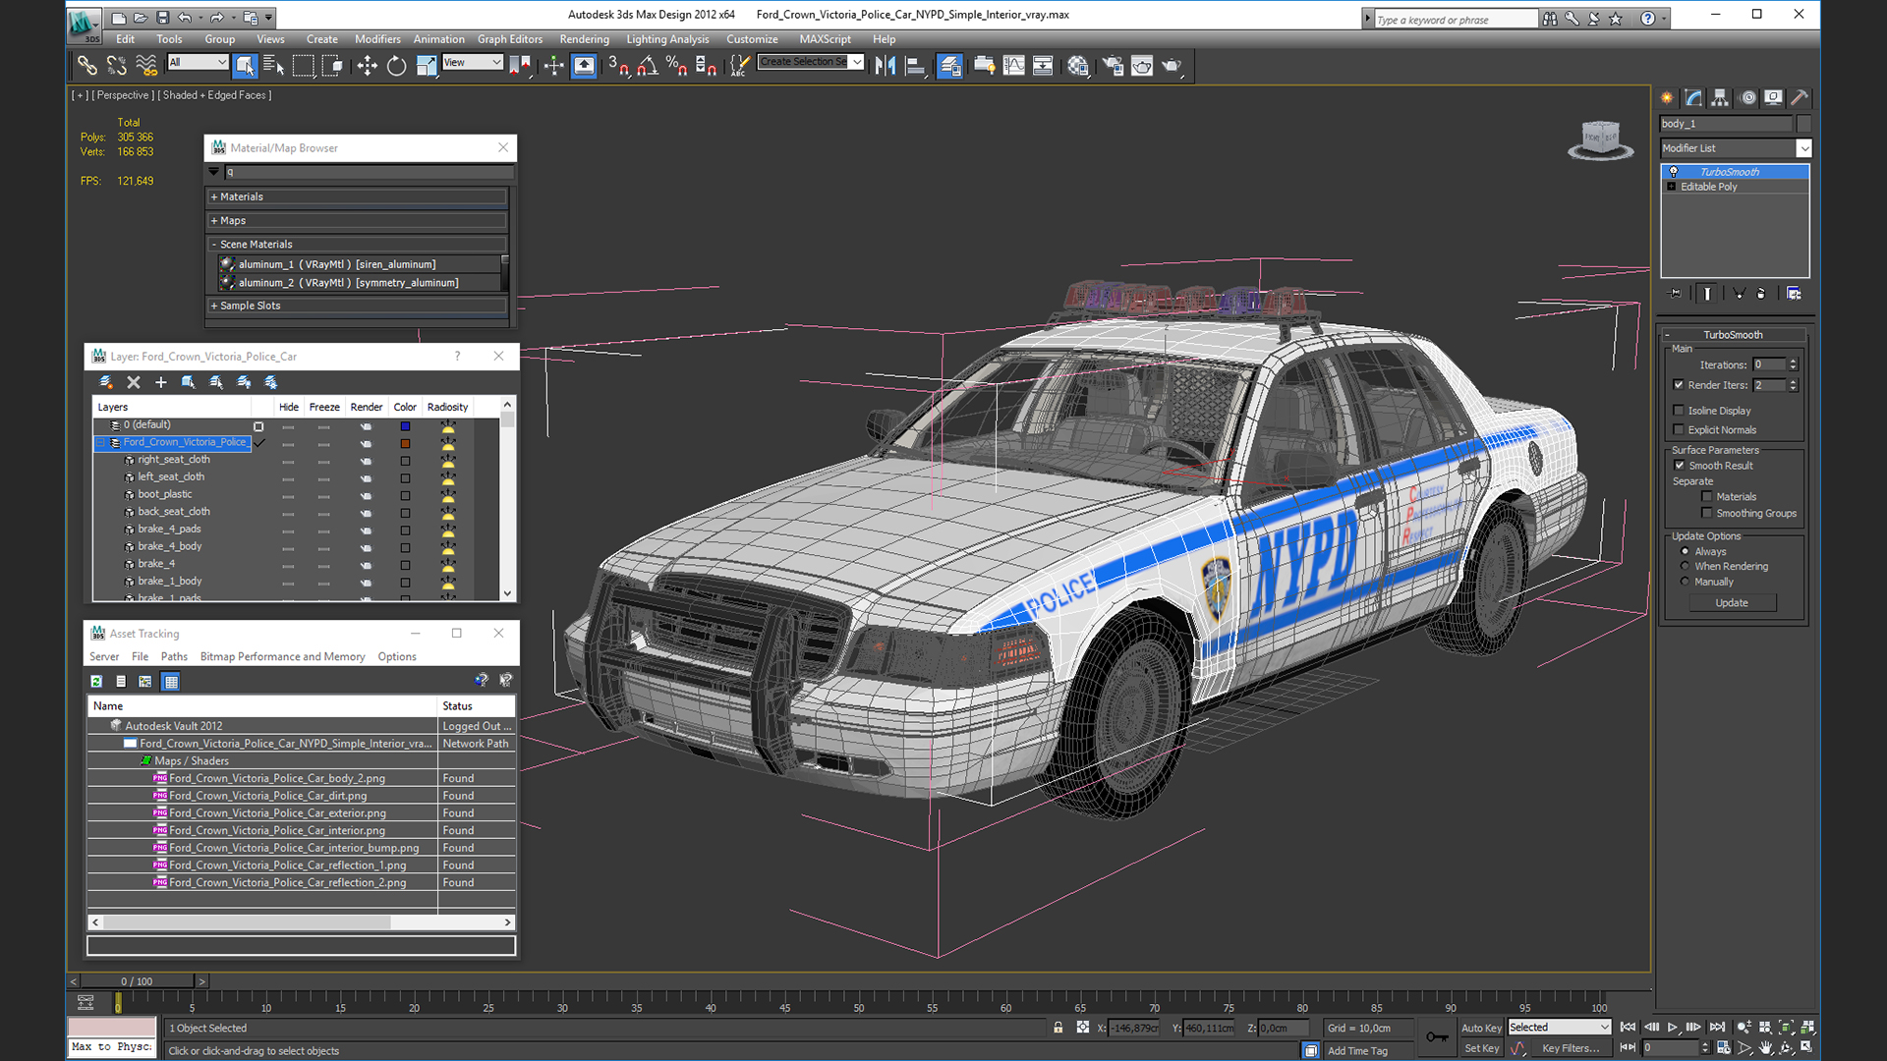Click the Set Key button
This screenshot has width=1887, height=1061.
(1481, 1048)
